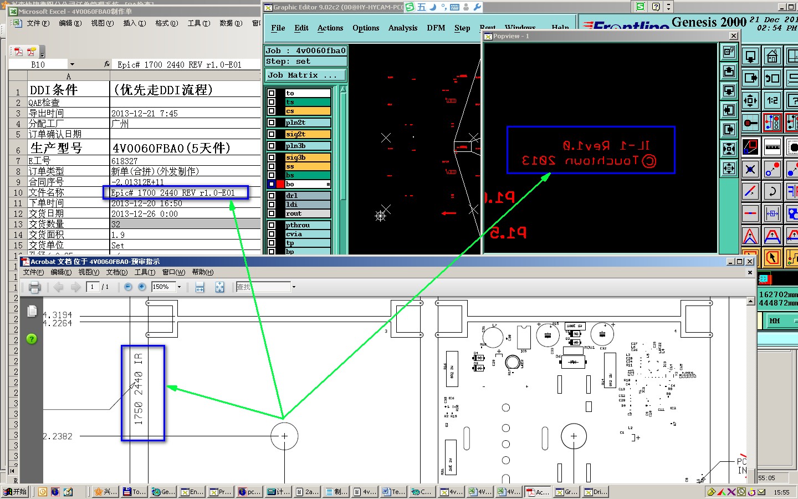798x499 pixels.
Task: Toggle checkbox for layer 'to'
Action: 272,93
